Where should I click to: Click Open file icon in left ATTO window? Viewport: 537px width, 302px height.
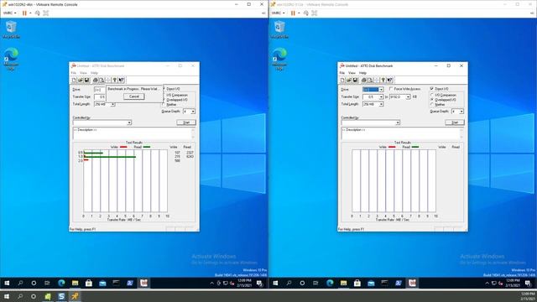coord(81,81)
